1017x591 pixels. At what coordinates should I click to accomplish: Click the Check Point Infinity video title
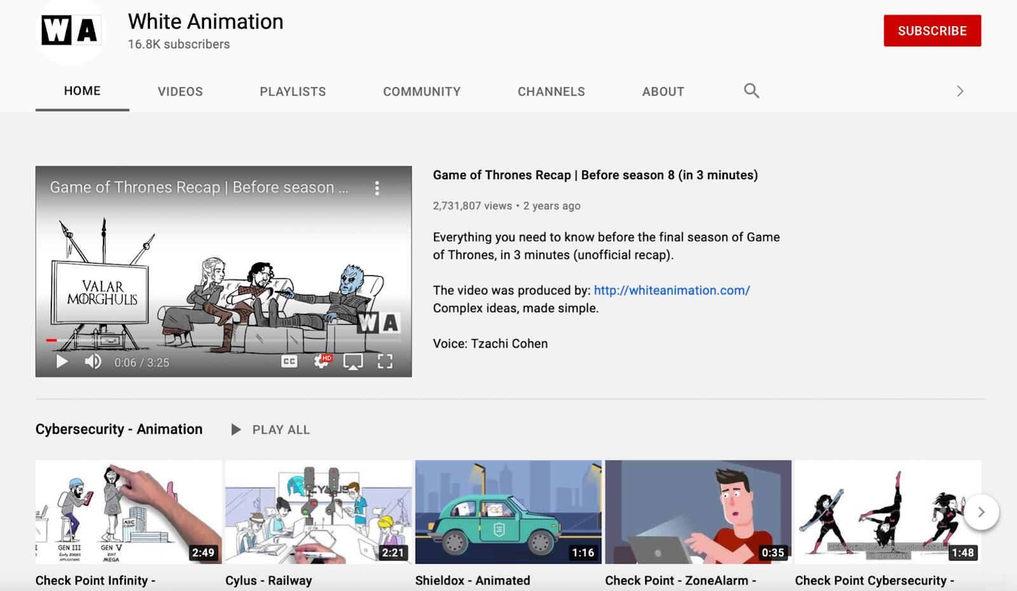(95, 581)
